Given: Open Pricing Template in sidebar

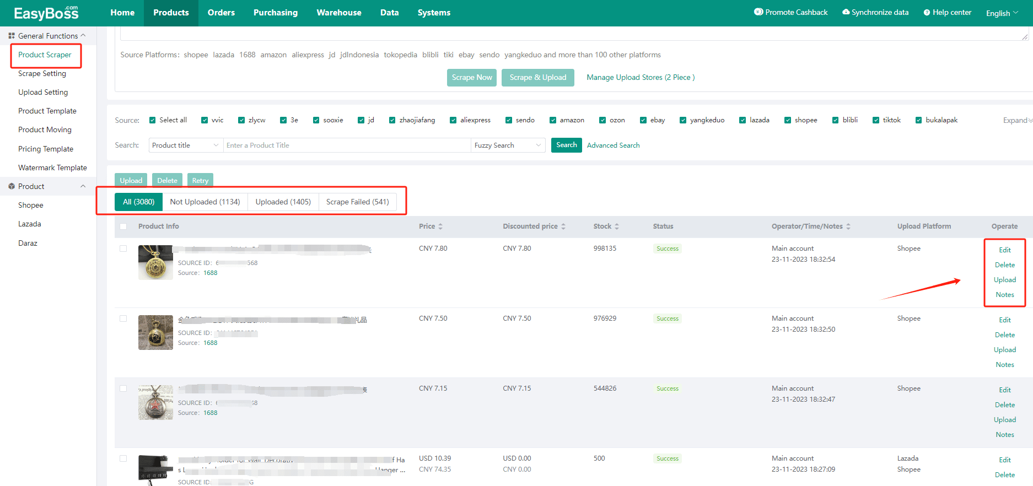Looking at the screenshot, I should pos(46,149).
